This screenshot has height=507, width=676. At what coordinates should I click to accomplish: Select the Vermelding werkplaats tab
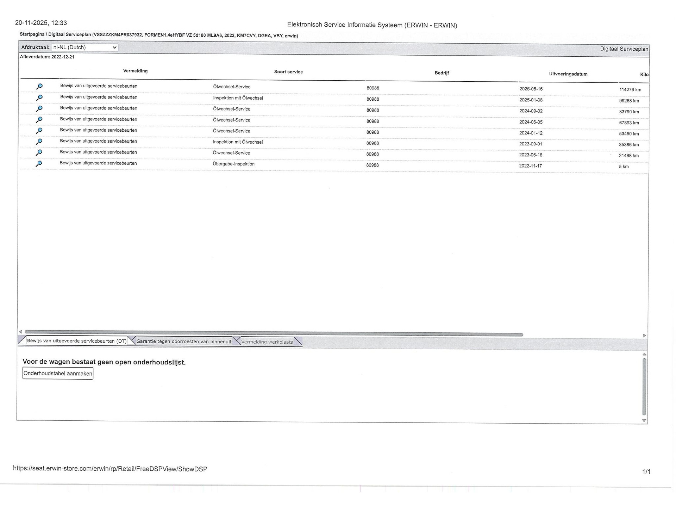267,342
